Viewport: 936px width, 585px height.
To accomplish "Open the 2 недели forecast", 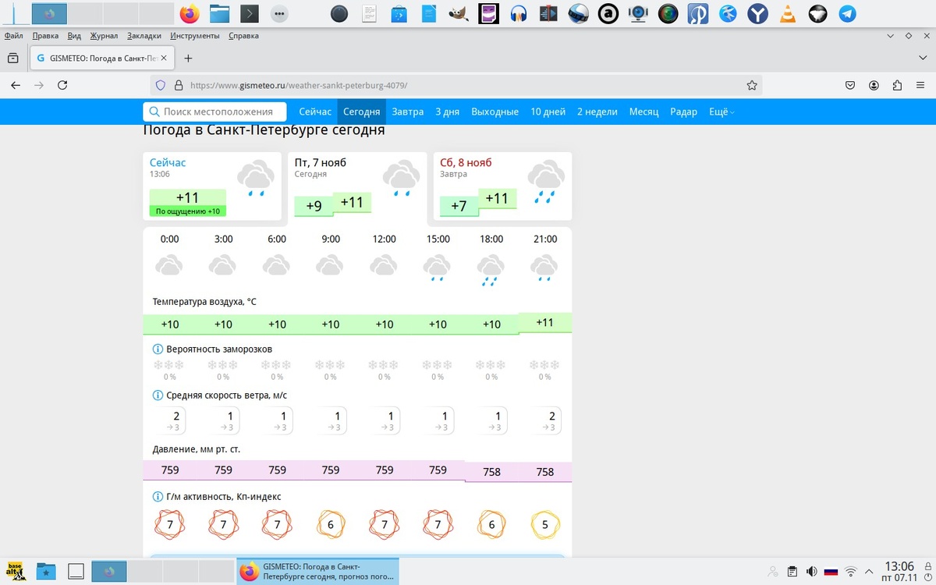I will click(x=597, y=112).
